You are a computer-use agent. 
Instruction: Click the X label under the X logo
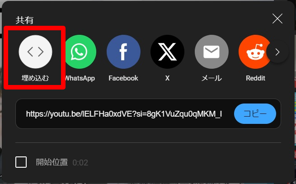168,78
